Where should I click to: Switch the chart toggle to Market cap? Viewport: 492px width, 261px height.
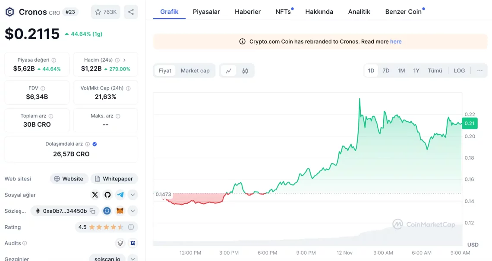click(196, 70)
